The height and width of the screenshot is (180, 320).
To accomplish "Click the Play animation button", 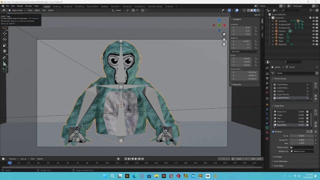I will 135,159.
